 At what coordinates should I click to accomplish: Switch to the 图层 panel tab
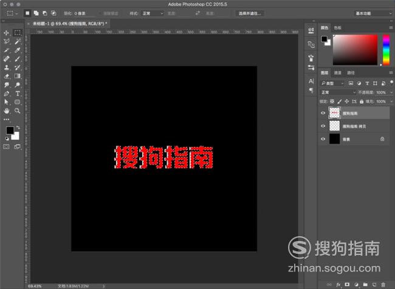[325, 73]
